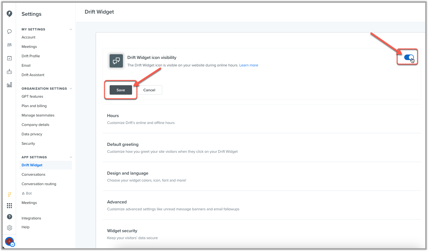Open Company details

[x=35, y=125]
